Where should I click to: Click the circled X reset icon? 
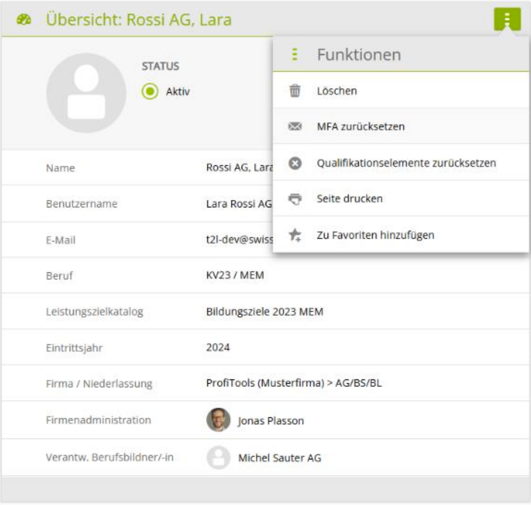pyautogui.click(x=295, y=163)
